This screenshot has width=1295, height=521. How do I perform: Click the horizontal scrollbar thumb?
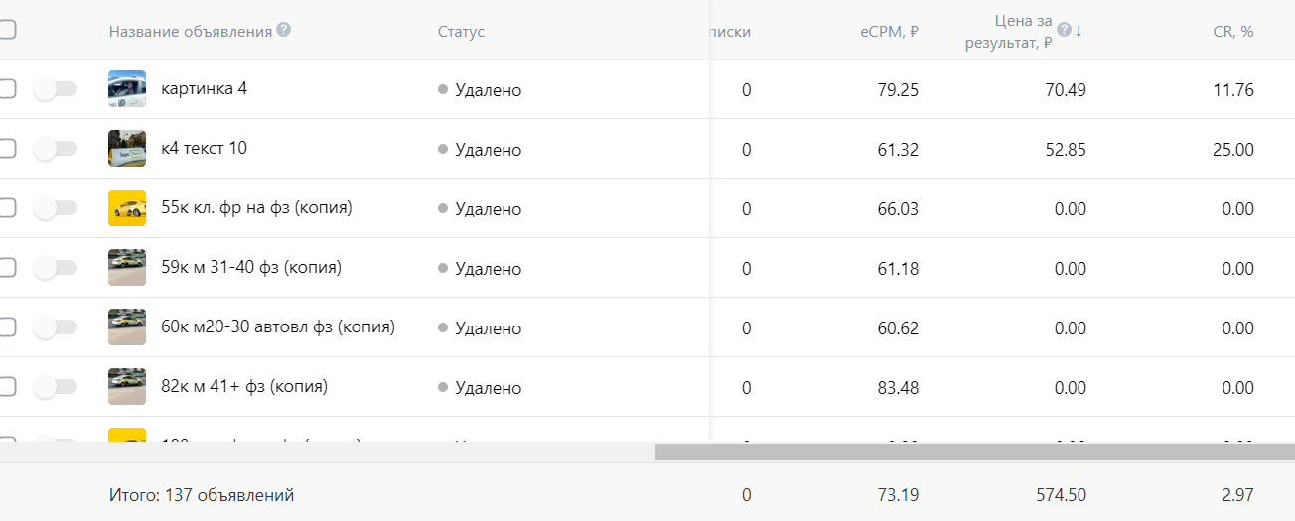click(x=975, y=452)
